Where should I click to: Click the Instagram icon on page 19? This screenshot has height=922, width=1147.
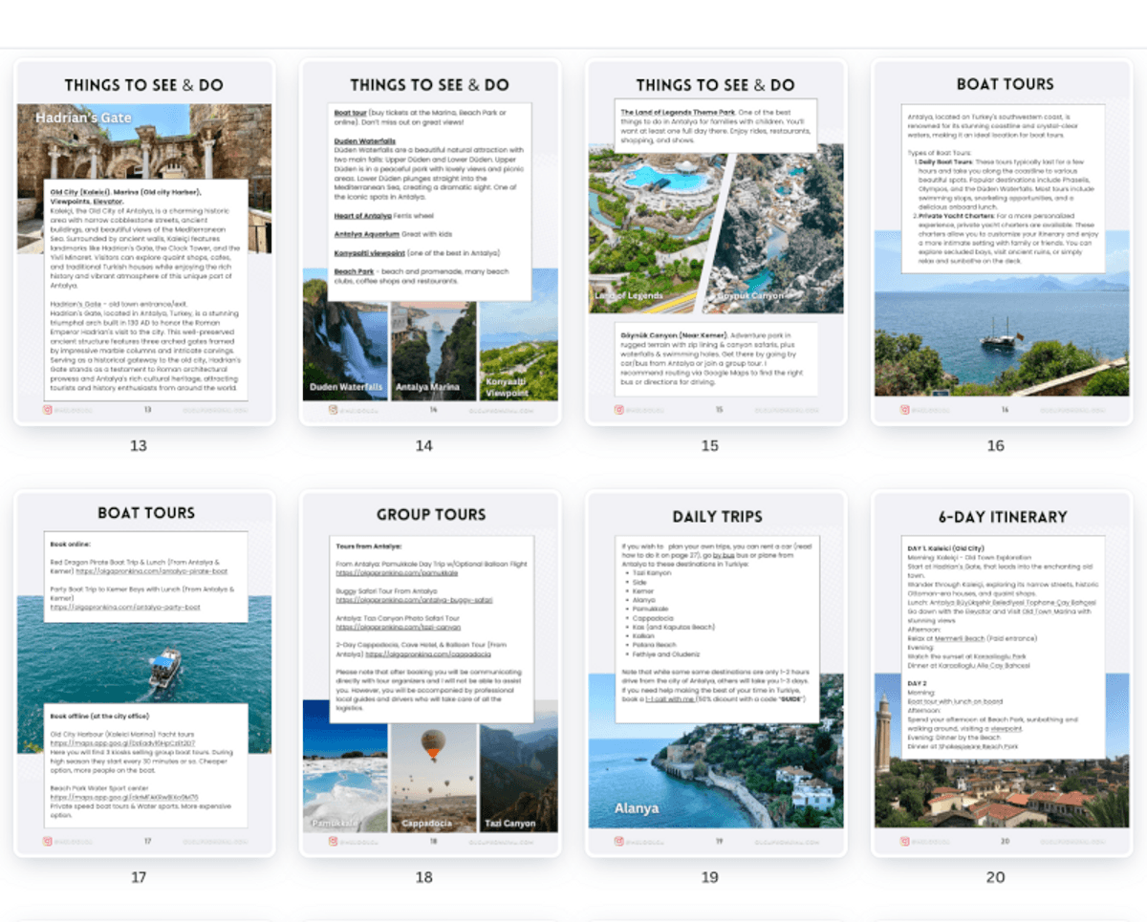click(x=619, y=842)
